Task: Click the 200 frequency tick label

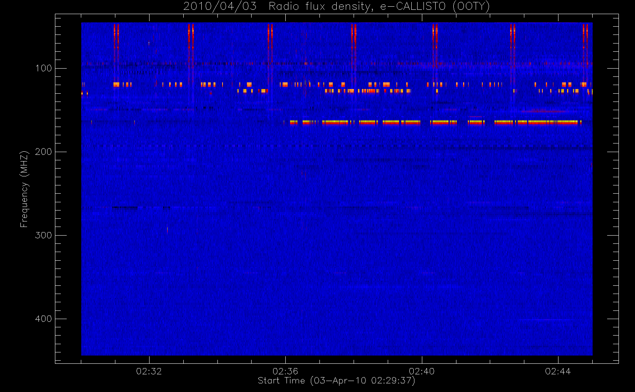Action: [44, 152]
